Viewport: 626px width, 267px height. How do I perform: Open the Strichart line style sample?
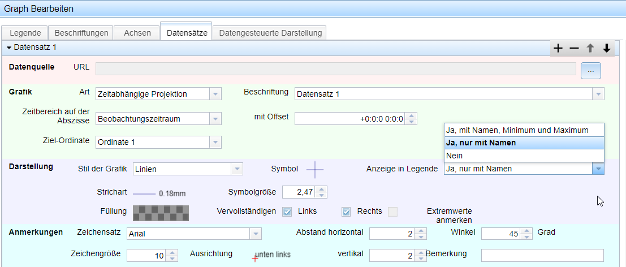[159, 193]
